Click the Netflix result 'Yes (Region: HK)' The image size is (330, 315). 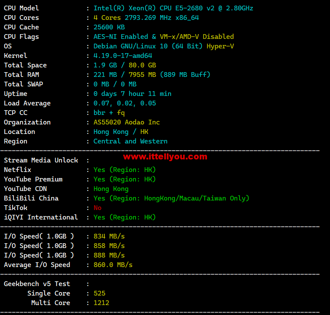pyautogui.click(x=125, y=170)
